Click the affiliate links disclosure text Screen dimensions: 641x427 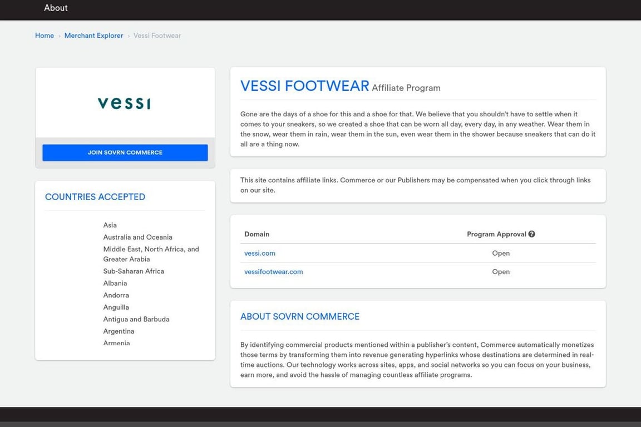[415, 185]
